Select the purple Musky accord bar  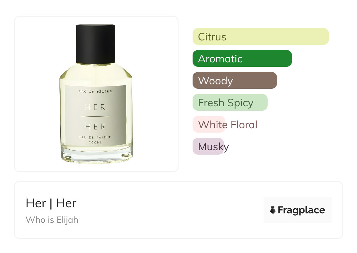tap(208, 146)
